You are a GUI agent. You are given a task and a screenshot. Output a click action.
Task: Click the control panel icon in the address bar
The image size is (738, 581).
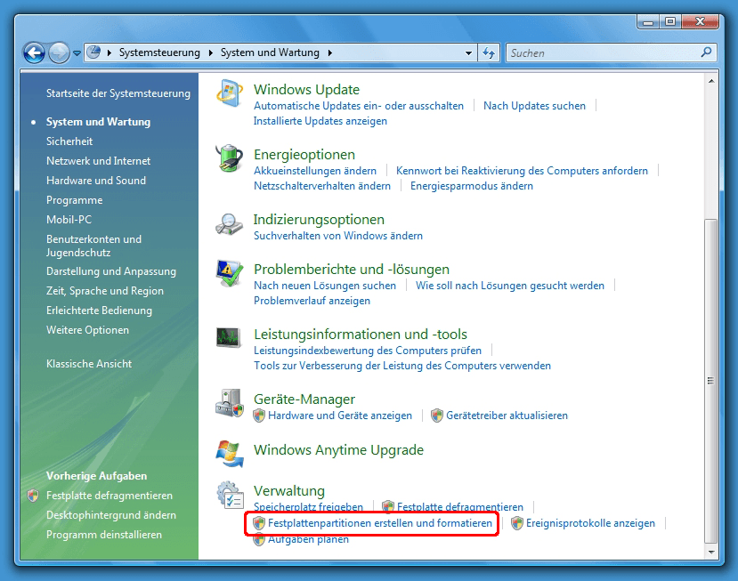click(94, 52)
